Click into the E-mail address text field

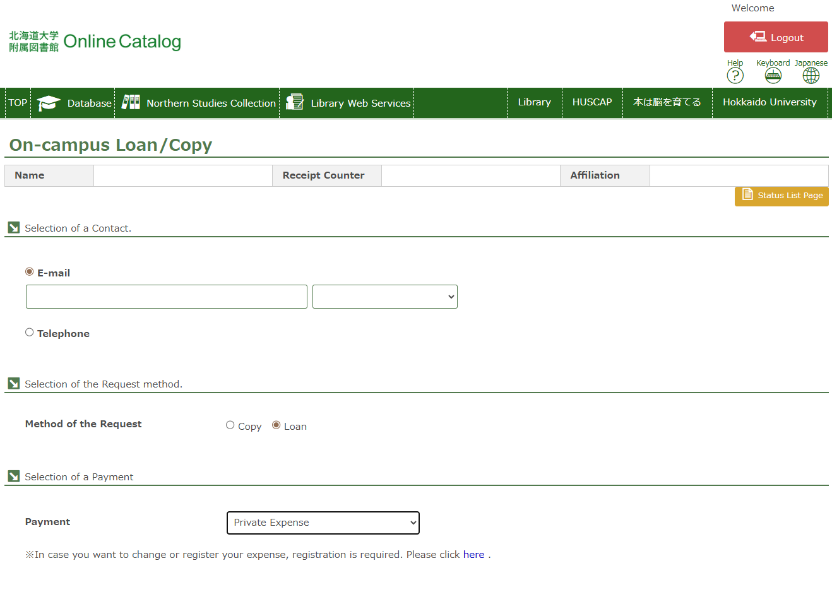(x=166, y=297)
